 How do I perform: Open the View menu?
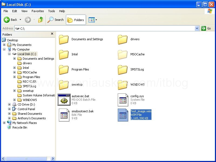24,11
